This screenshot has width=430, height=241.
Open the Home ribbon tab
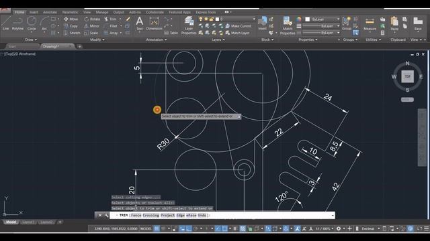(x=19, y=12)
